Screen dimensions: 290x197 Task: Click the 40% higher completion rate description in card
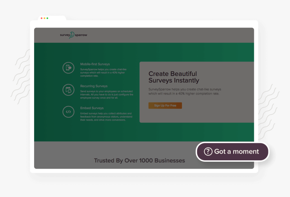[185, 91]
